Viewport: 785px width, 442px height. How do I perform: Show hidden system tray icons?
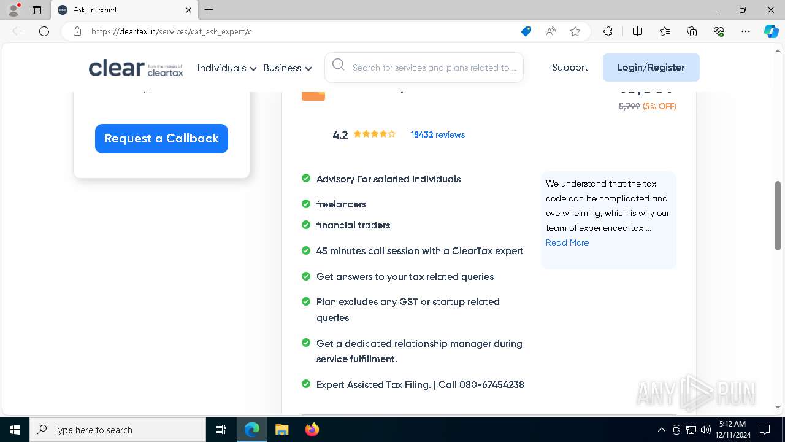(661, 430)
